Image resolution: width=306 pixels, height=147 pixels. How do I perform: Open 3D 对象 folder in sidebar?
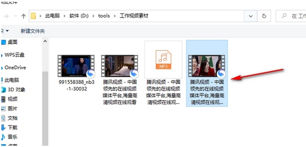[x=16, y=90]
